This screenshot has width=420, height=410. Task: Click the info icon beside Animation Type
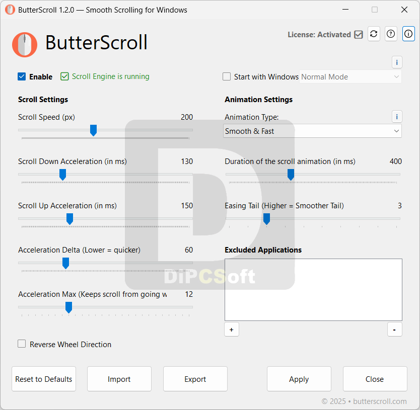point(397,117)
